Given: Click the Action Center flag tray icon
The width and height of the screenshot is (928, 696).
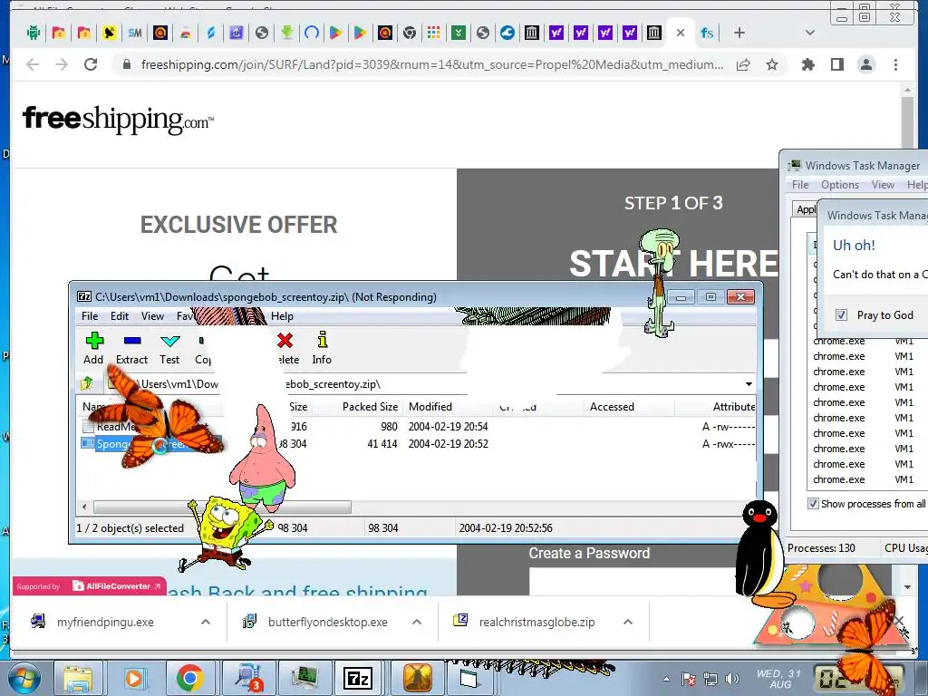Looking at the screenshot, I should (x=689, y=679).
